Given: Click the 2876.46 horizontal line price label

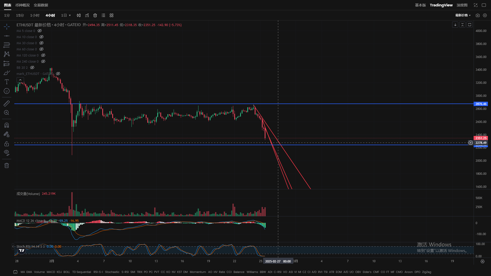Looking at the screenshot, I should (481, 104).
